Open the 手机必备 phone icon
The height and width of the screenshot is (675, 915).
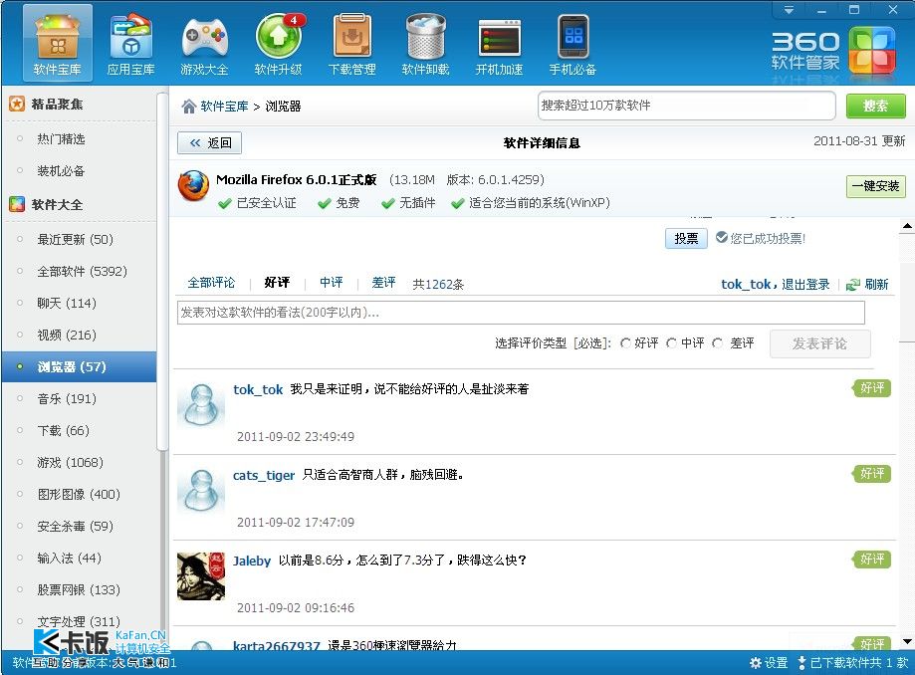pyautogui.click(x=572, y=43)
